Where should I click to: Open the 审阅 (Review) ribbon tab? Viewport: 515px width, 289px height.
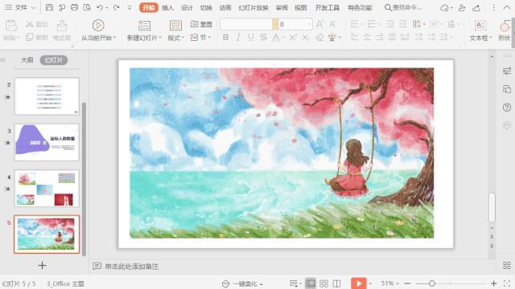pyautogui.click(x=282, y=7)
